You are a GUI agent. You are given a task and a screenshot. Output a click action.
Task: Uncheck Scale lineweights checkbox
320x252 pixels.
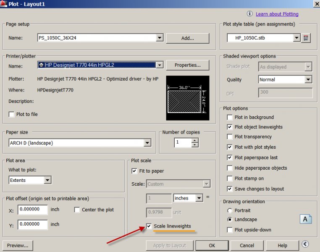[x=149, y=226]
